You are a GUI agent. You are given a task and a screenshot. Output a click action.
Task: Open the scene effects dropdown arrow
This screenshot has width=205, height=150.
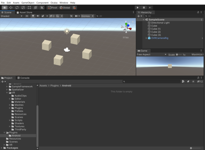[47, 16]
